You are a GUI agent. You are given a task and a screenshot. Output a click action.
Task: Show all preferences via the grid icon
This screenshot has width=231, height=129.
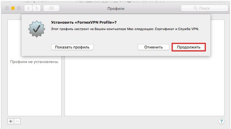pyautogui.click(x=51, y=8)
